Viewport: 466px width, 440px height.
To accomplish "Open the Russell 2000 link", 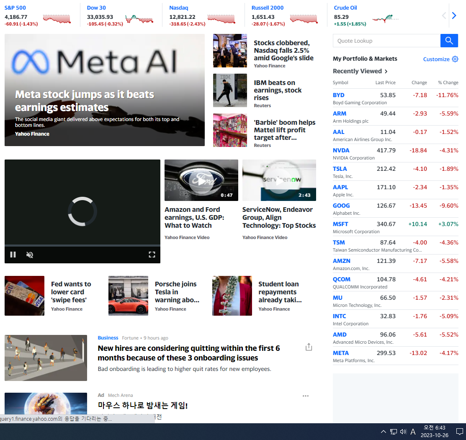I will click(x=268, y=8).
